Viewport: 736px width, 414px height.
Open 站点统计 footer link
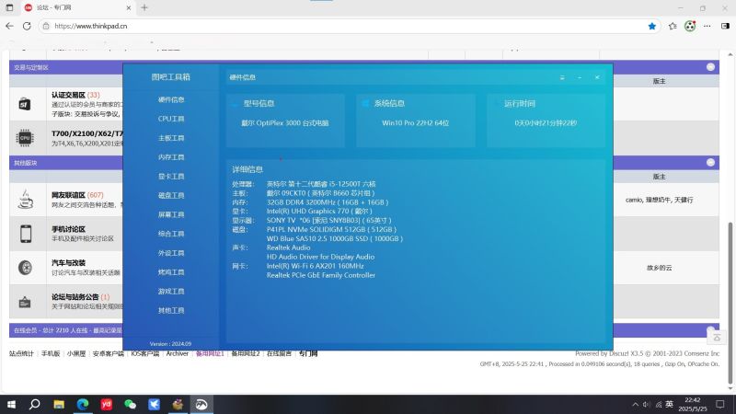point(21,353)
